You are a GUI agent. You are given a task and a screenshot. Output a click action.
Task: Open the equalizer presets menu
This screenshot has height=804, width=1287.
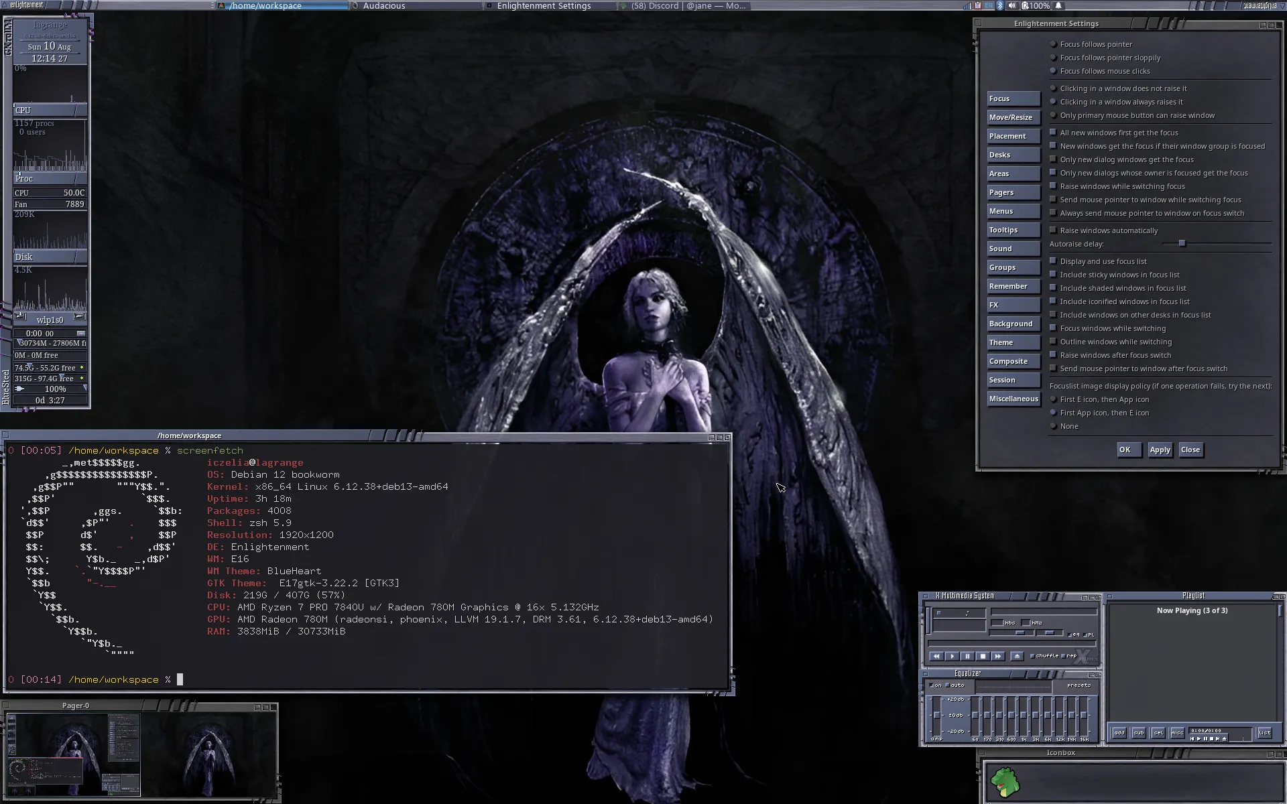tap(1079, 685)
